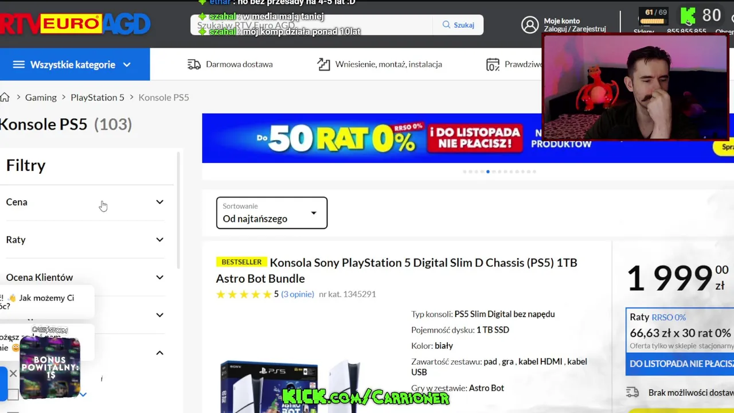
Task: Click the delivery truck icon near Brak możliwości
Action: pyautogui.click(x=633, y=392)
